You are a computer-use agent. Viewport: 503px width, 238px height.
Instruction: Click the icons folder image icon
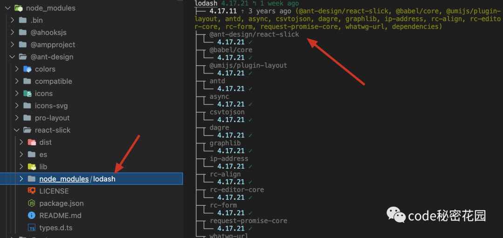(x=27, y=93)
